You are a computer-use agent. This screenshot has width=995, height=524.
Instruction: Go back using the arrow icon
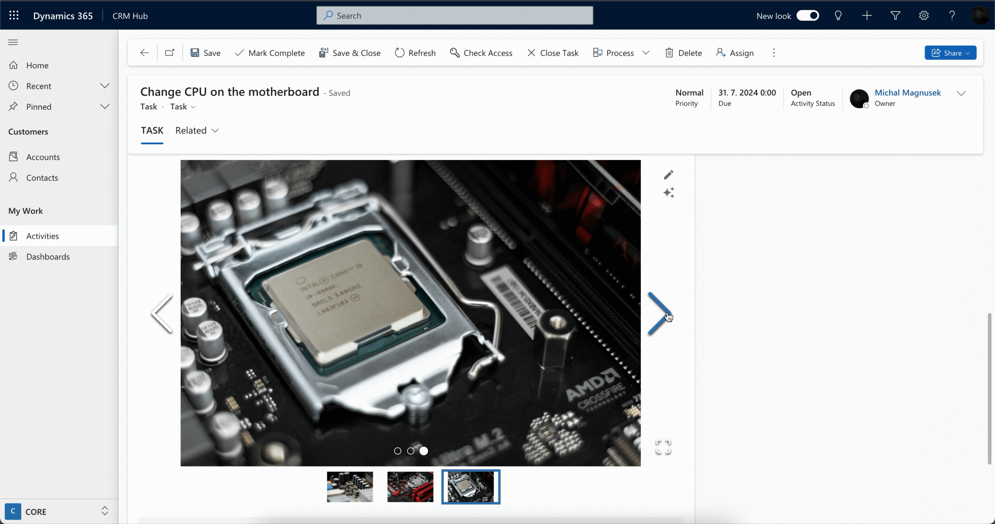145,53
